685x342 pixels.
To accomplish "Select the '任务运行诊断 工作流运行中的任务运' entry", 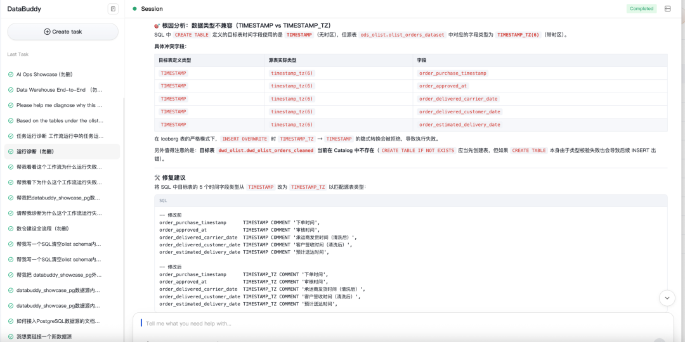I will (x=62, y=136).
